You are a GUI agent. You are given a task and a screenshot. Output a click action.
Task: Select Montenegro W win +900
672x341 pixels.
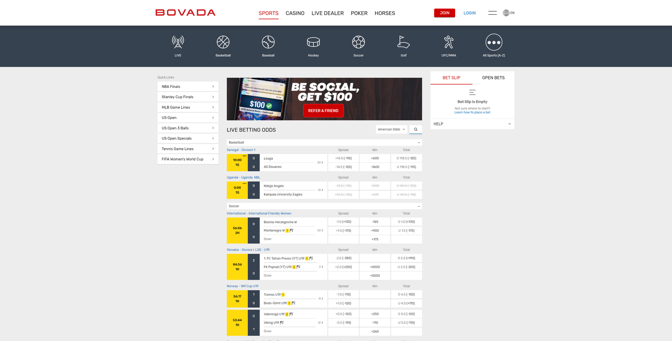(375, 230)
